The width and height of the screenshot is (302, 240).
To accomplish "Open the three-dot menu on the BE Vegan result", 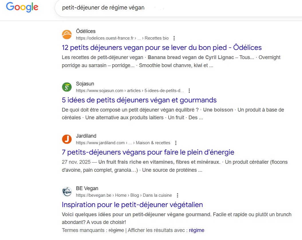I will click(x=177, y=195).
